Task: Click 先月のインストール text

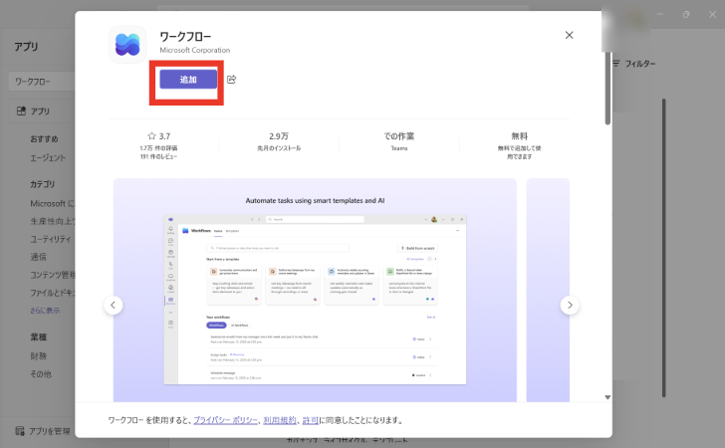Action: (x=279, y=148)
